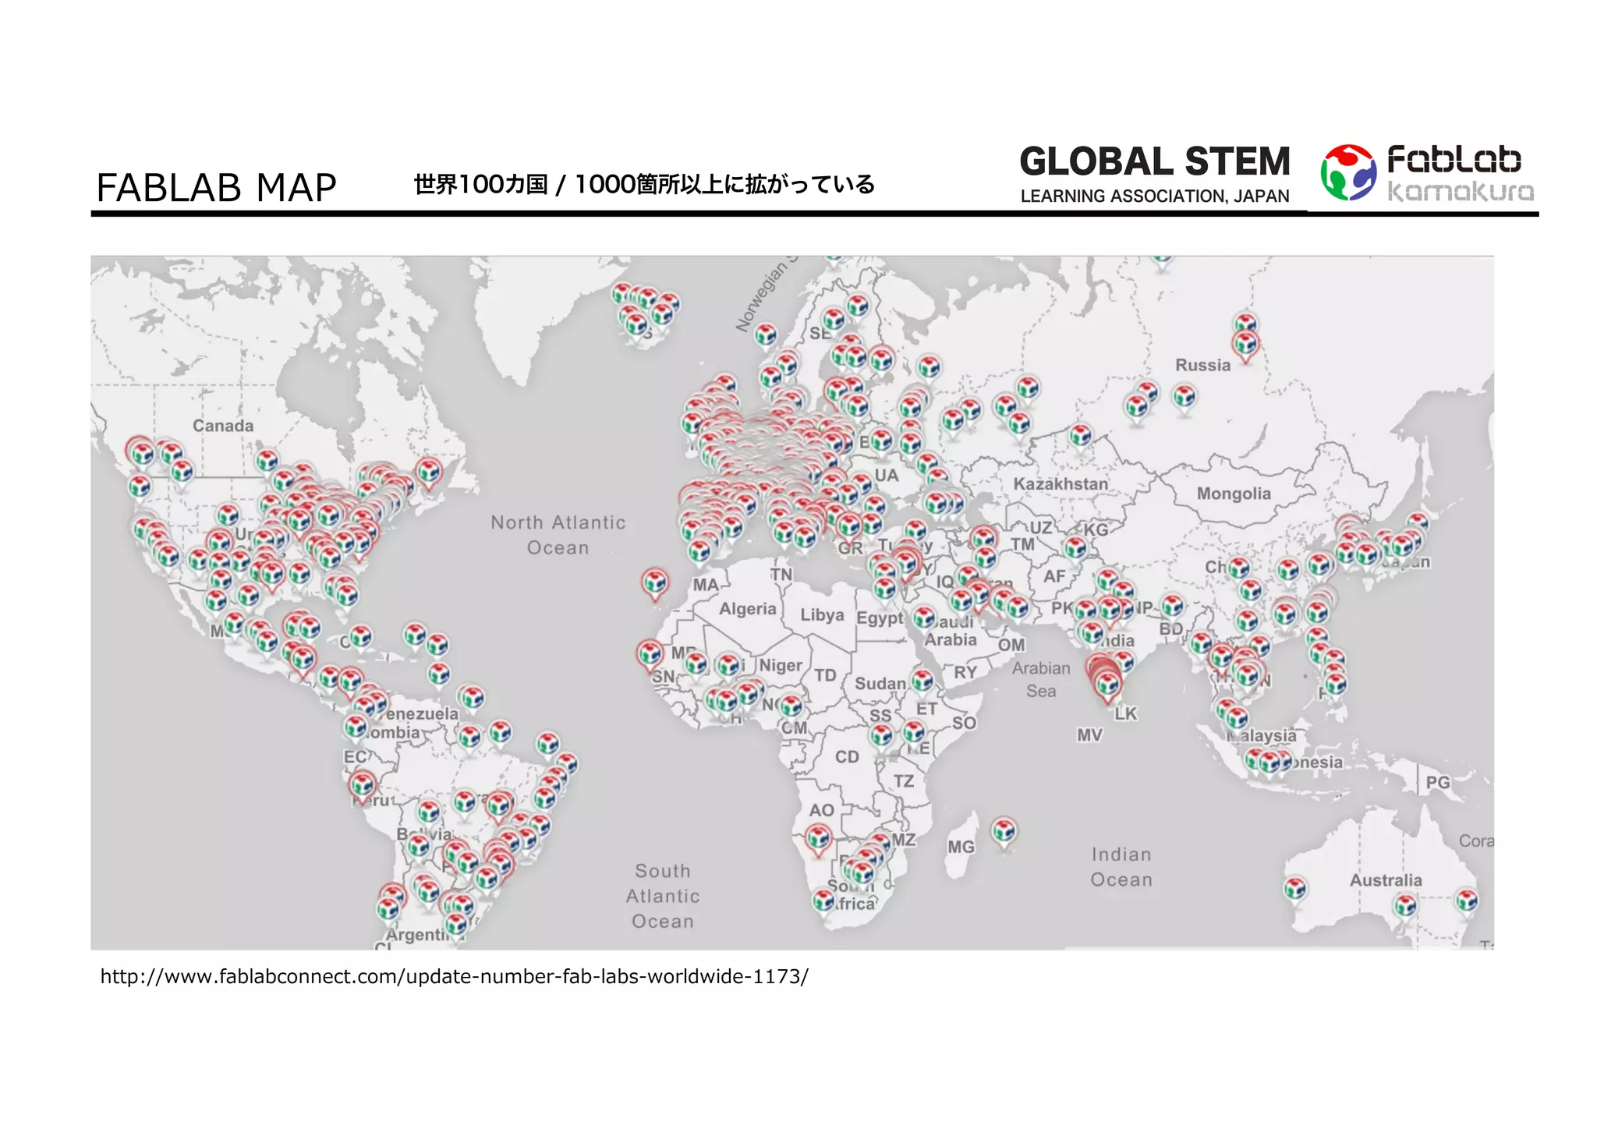Click the Kazakhstan map label
Viewport: 1597px width, 1129px height.
pyautogui.click(x=1061, y=483)
